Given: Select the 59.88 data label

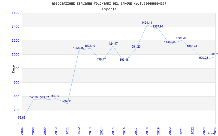Looking at the screenshot, I should 22,118.
